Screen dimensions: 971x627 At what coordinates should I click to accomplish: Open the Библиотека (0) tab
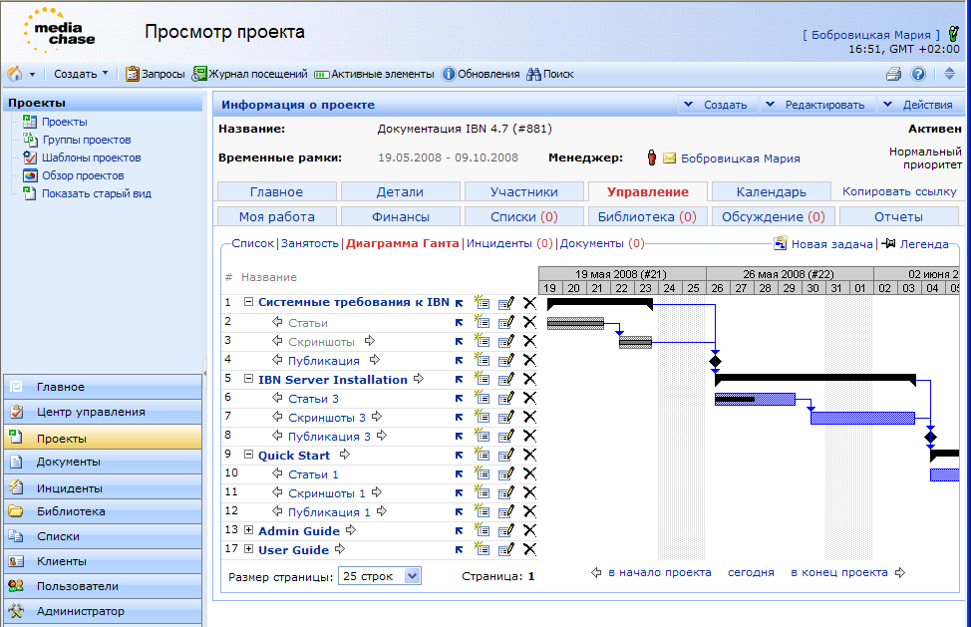647,216
